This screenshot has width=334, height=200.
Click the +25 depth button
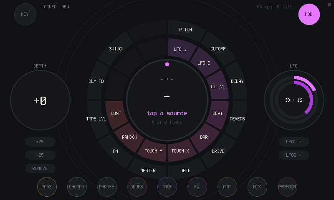coord(40,142)
